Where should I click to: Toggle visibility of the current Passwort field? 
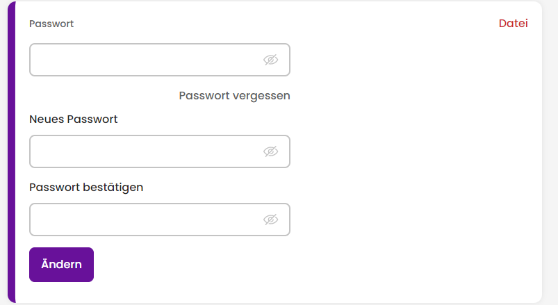point(270,60)
